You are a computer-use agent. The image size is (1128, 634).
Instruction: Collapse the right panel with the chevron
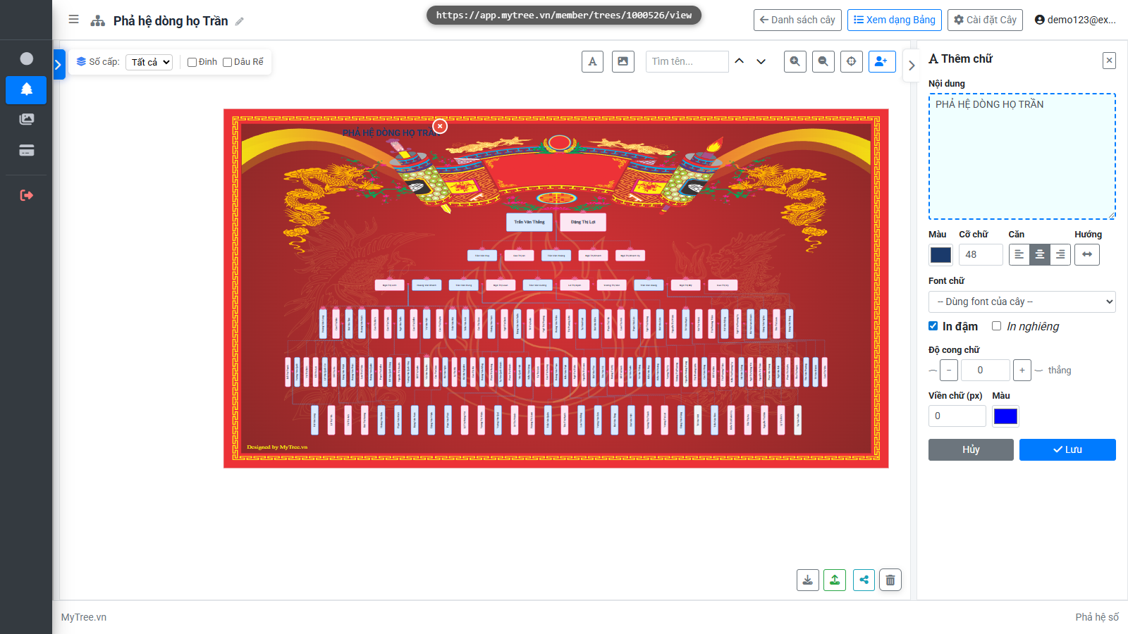click(x=912, y=66)
